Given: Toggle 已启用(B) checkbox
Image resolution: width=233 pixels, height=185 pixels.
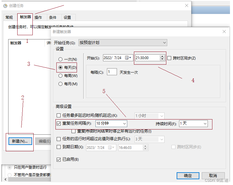Looking at the screenshot, I should coord(59,160).
